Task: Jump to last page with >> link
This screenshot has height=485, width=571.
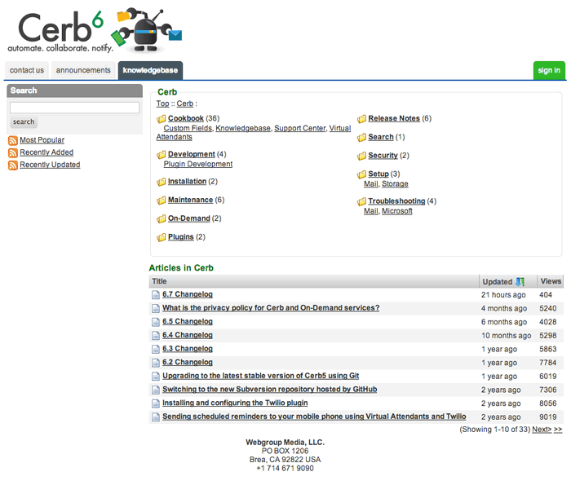Action: tap(558, 430)
